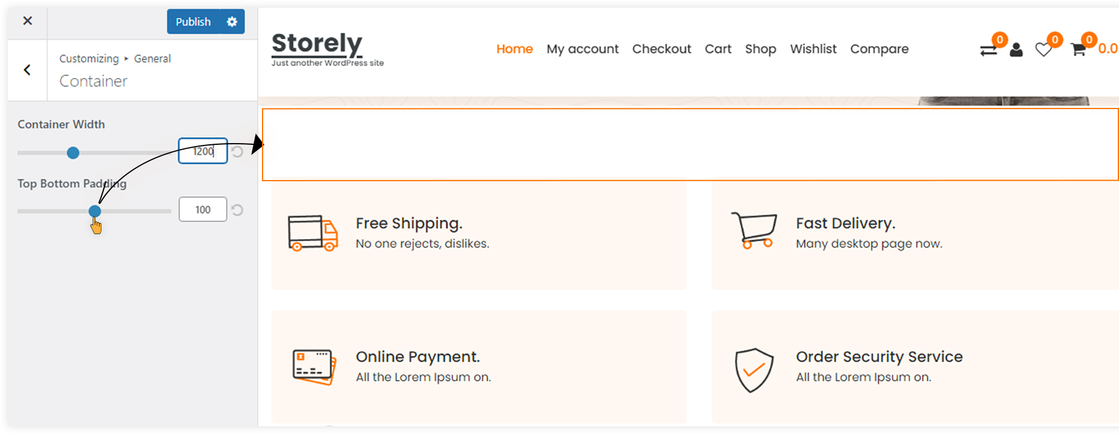Click the Top Bottom Padding slider handle
1119x434 pixels.
point(95,211)
